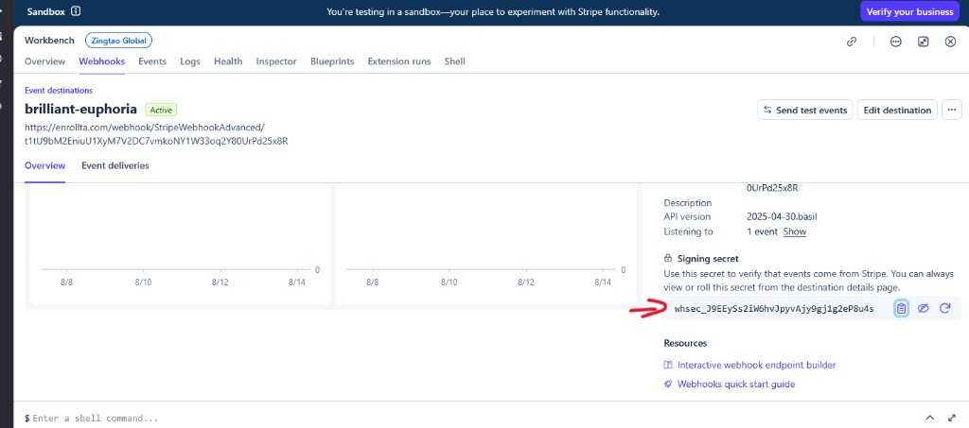Open destination overflow menu button
969x428 pixels.
tap(952, 110)
